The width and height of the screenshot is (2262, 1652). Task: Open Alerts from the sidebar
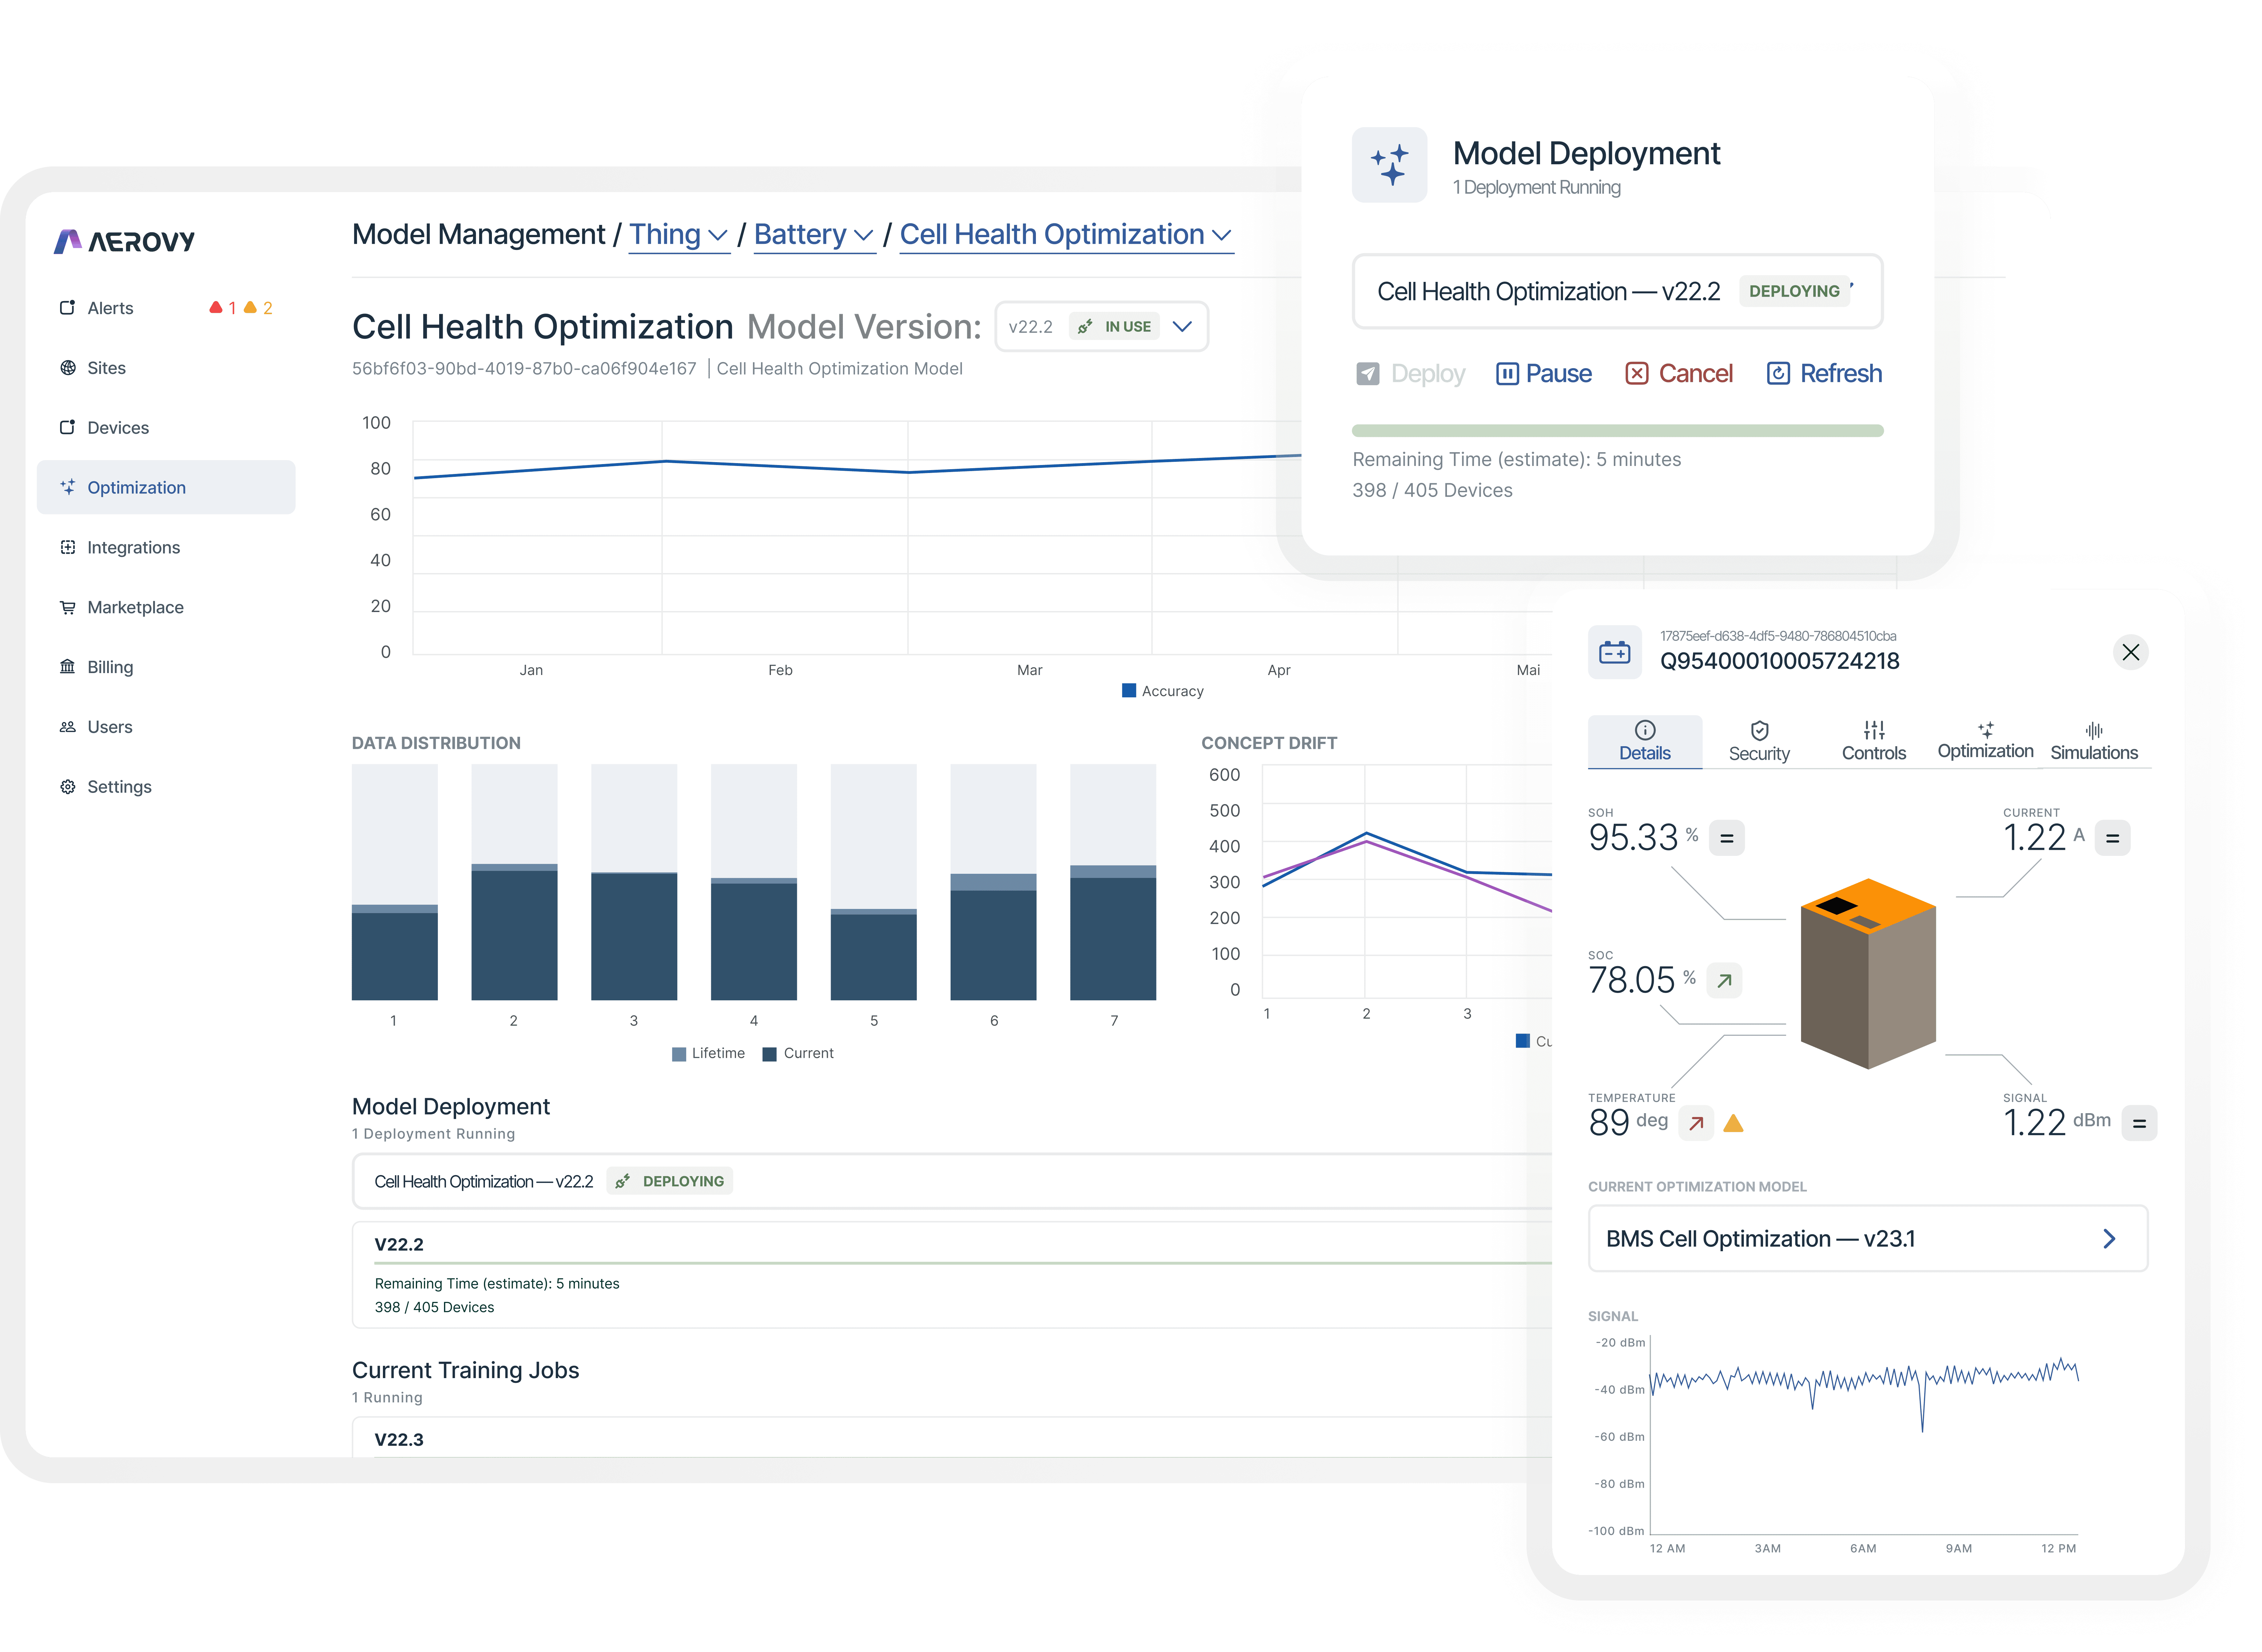pyautogui.click(x=110, y=308)
